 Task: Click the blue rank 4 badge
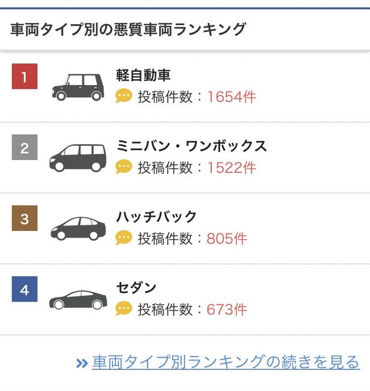(25, 290)
